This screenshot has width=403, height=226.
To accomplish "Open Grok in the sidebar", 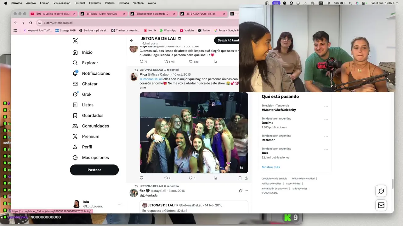I will [82, 94].
